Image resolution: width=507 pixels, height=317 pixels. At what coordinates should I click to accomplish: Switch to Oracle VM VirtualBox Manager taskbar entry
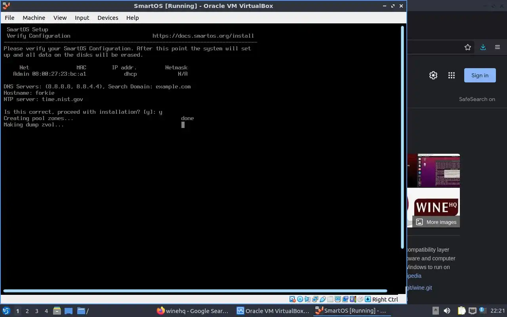coord(273,311)
